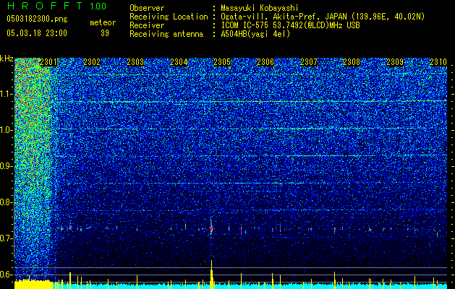
Task: Click the 0.6 kHz axis label
Action: coord(7,275)
